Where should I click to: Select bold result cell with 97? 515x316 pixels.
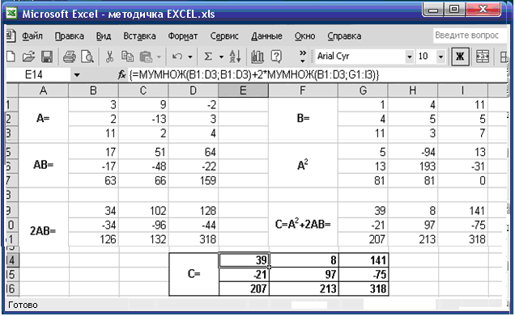click(304, 274)
